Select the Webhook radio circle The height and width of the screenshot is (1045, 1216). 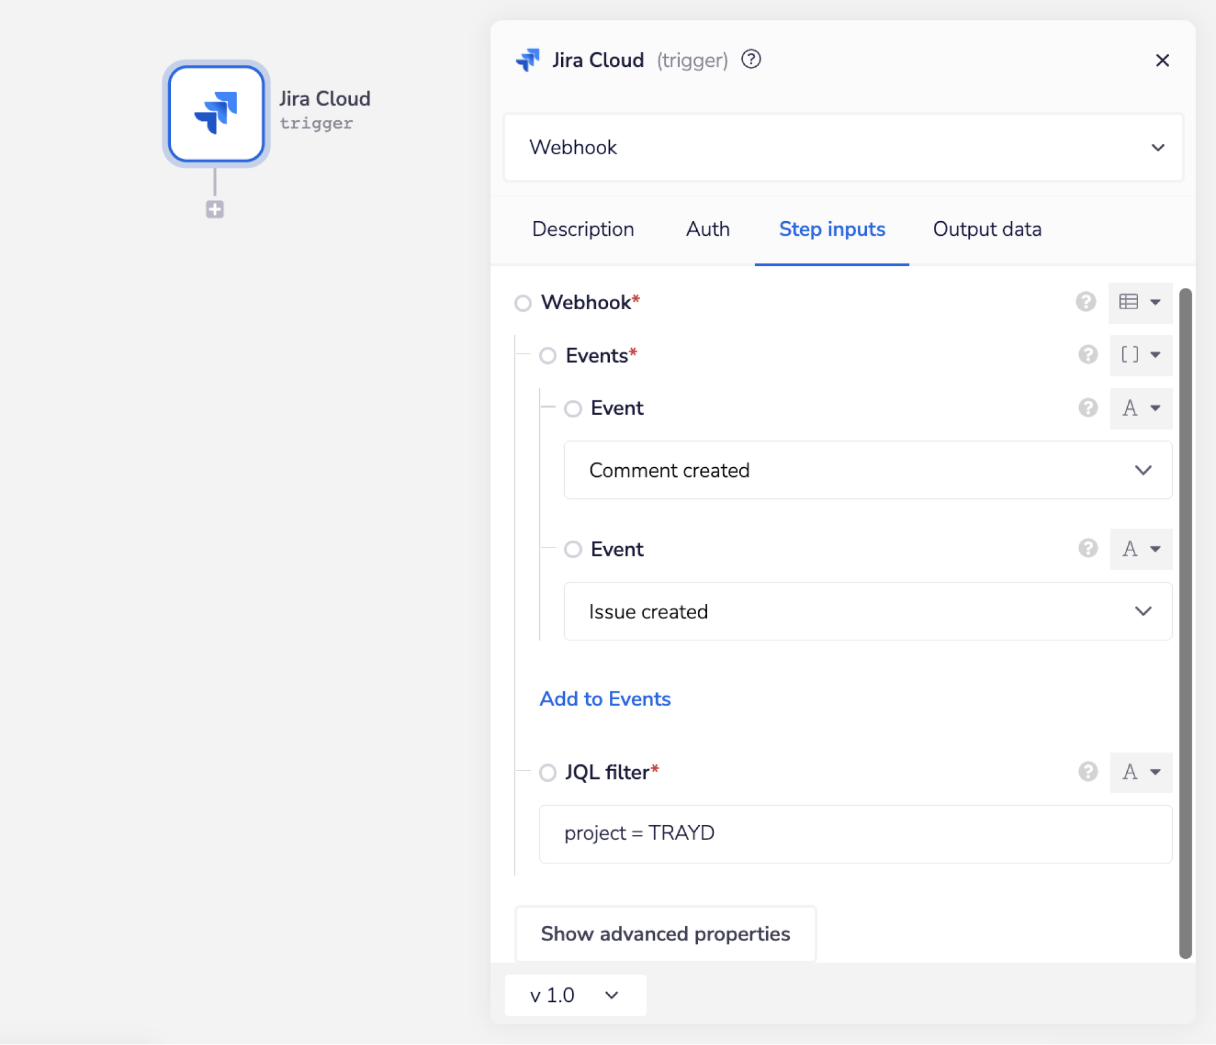click(x=523, y=303)
